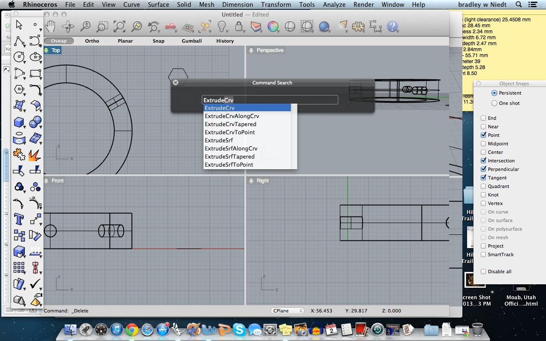This screenshot has height=341, width=546.
Task: Close the Command Search dialog
Action: pos(175,83)
